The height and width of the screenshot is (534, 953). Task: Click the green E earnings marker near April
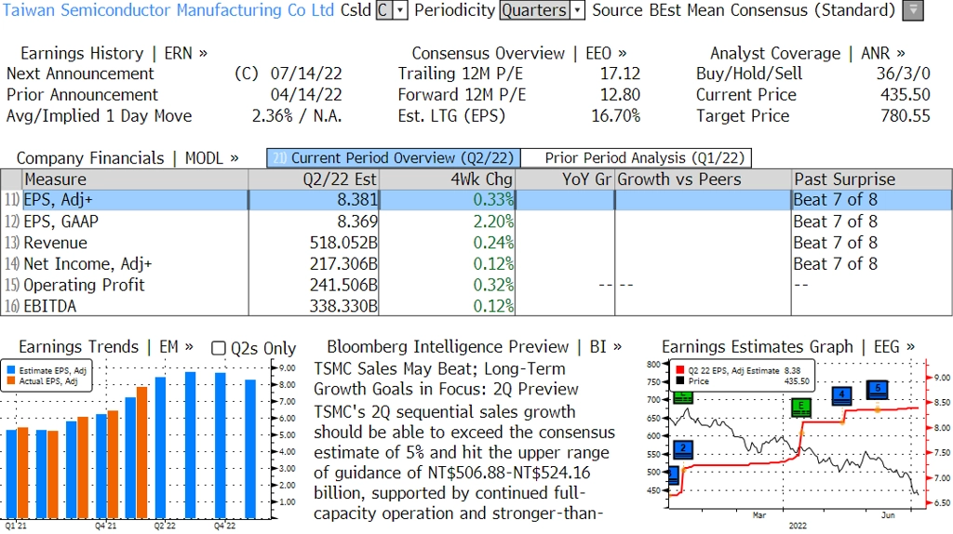pyautogui.click(x=801, y=407)
